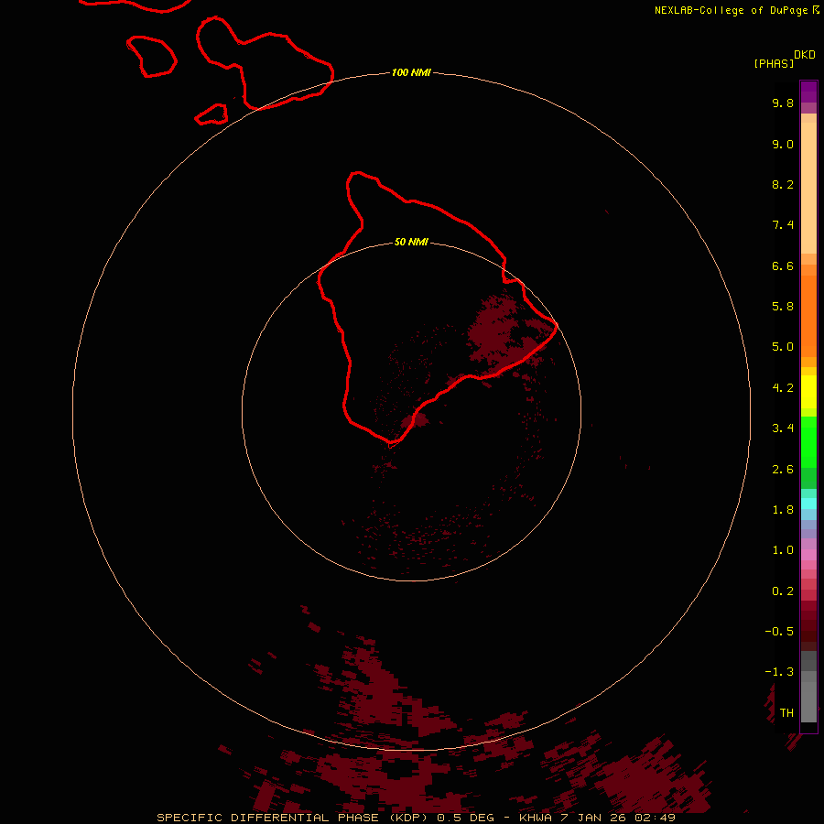This screenshot has width=824, height=824.
Task: Click the 8.2 scale value
Action: click(783, 184)
